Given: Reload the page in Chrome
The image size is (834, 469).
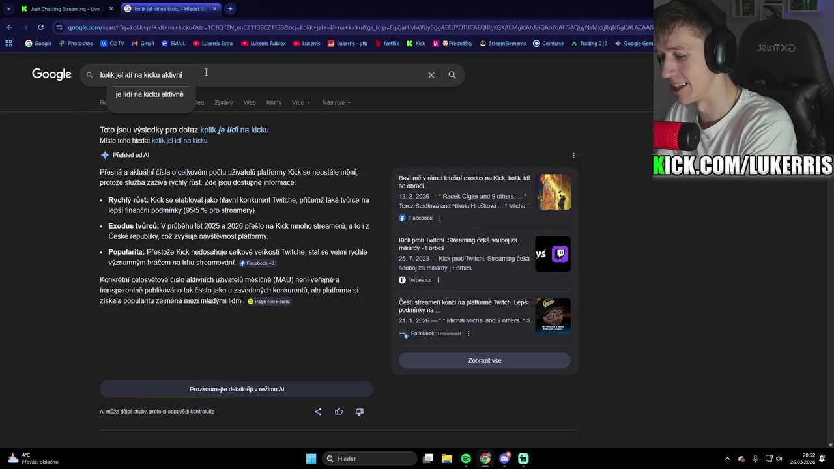Looking at the screenshot, I should pos(40,27).
